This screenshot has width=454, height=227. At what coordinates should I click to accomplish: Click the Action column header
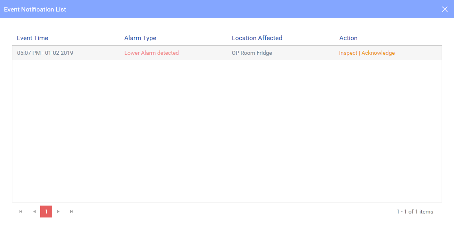[x=348, y=38]
